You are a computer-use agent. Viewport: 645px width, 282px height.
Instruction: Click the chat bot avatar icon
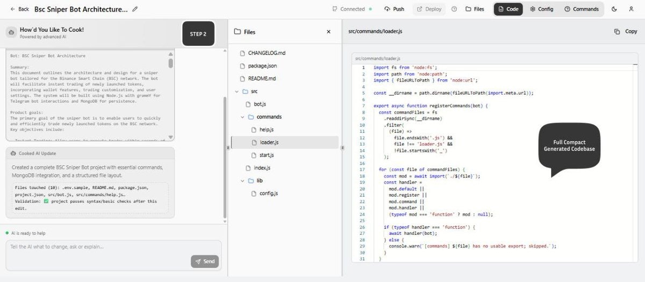(11, 33)
